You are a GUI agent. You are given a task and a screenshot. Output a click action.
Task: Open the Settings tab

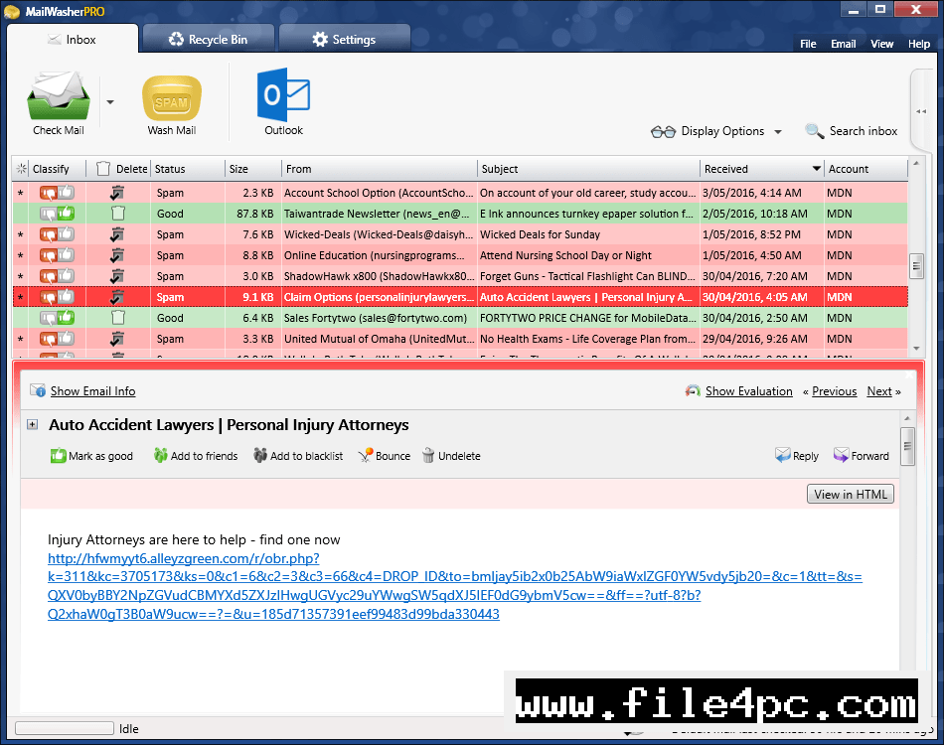pyautogui.click(x=345, y=39)
